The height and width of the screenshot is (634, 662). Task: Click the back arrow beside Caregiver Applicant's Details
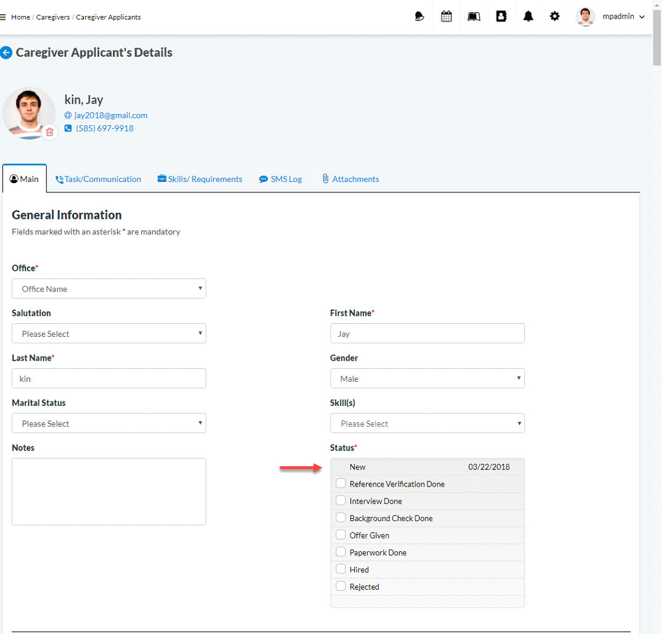(x=6, y=53)
